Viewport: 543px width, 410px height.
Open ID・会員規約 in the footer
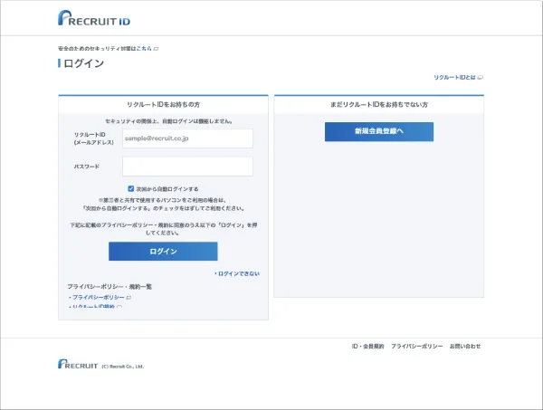tap(367, 346)
